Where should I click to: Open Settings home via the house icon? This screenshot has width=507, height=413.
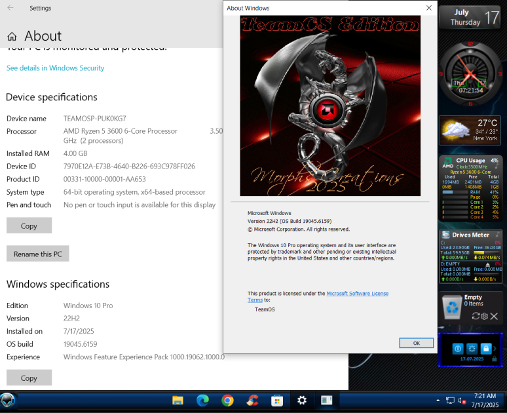point(12,36)
